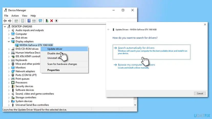This screenshot has width=212, height=119.
Task: Select the Computer category icon
Action: coord(13,34)
